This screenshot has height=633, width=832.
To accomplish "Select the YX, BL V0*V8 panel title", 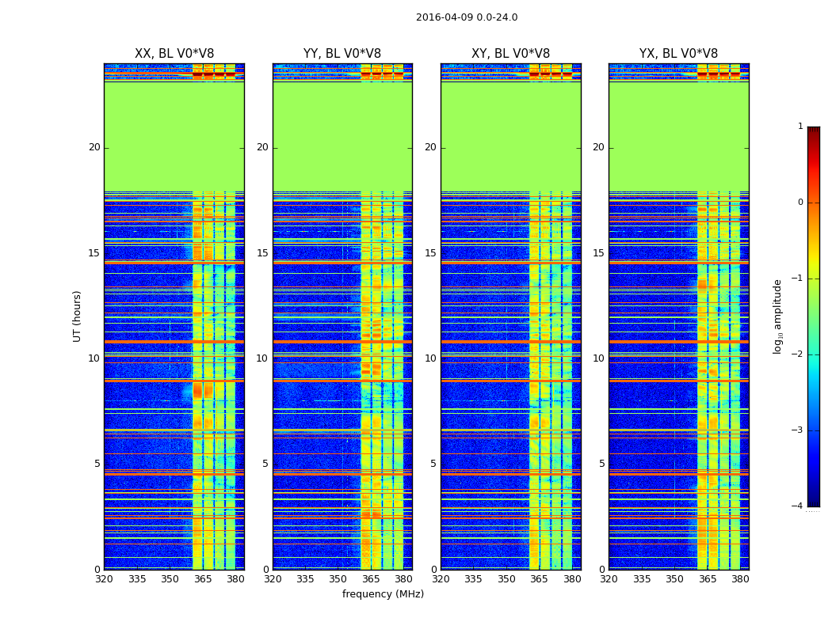I will [x=678, y=54].
